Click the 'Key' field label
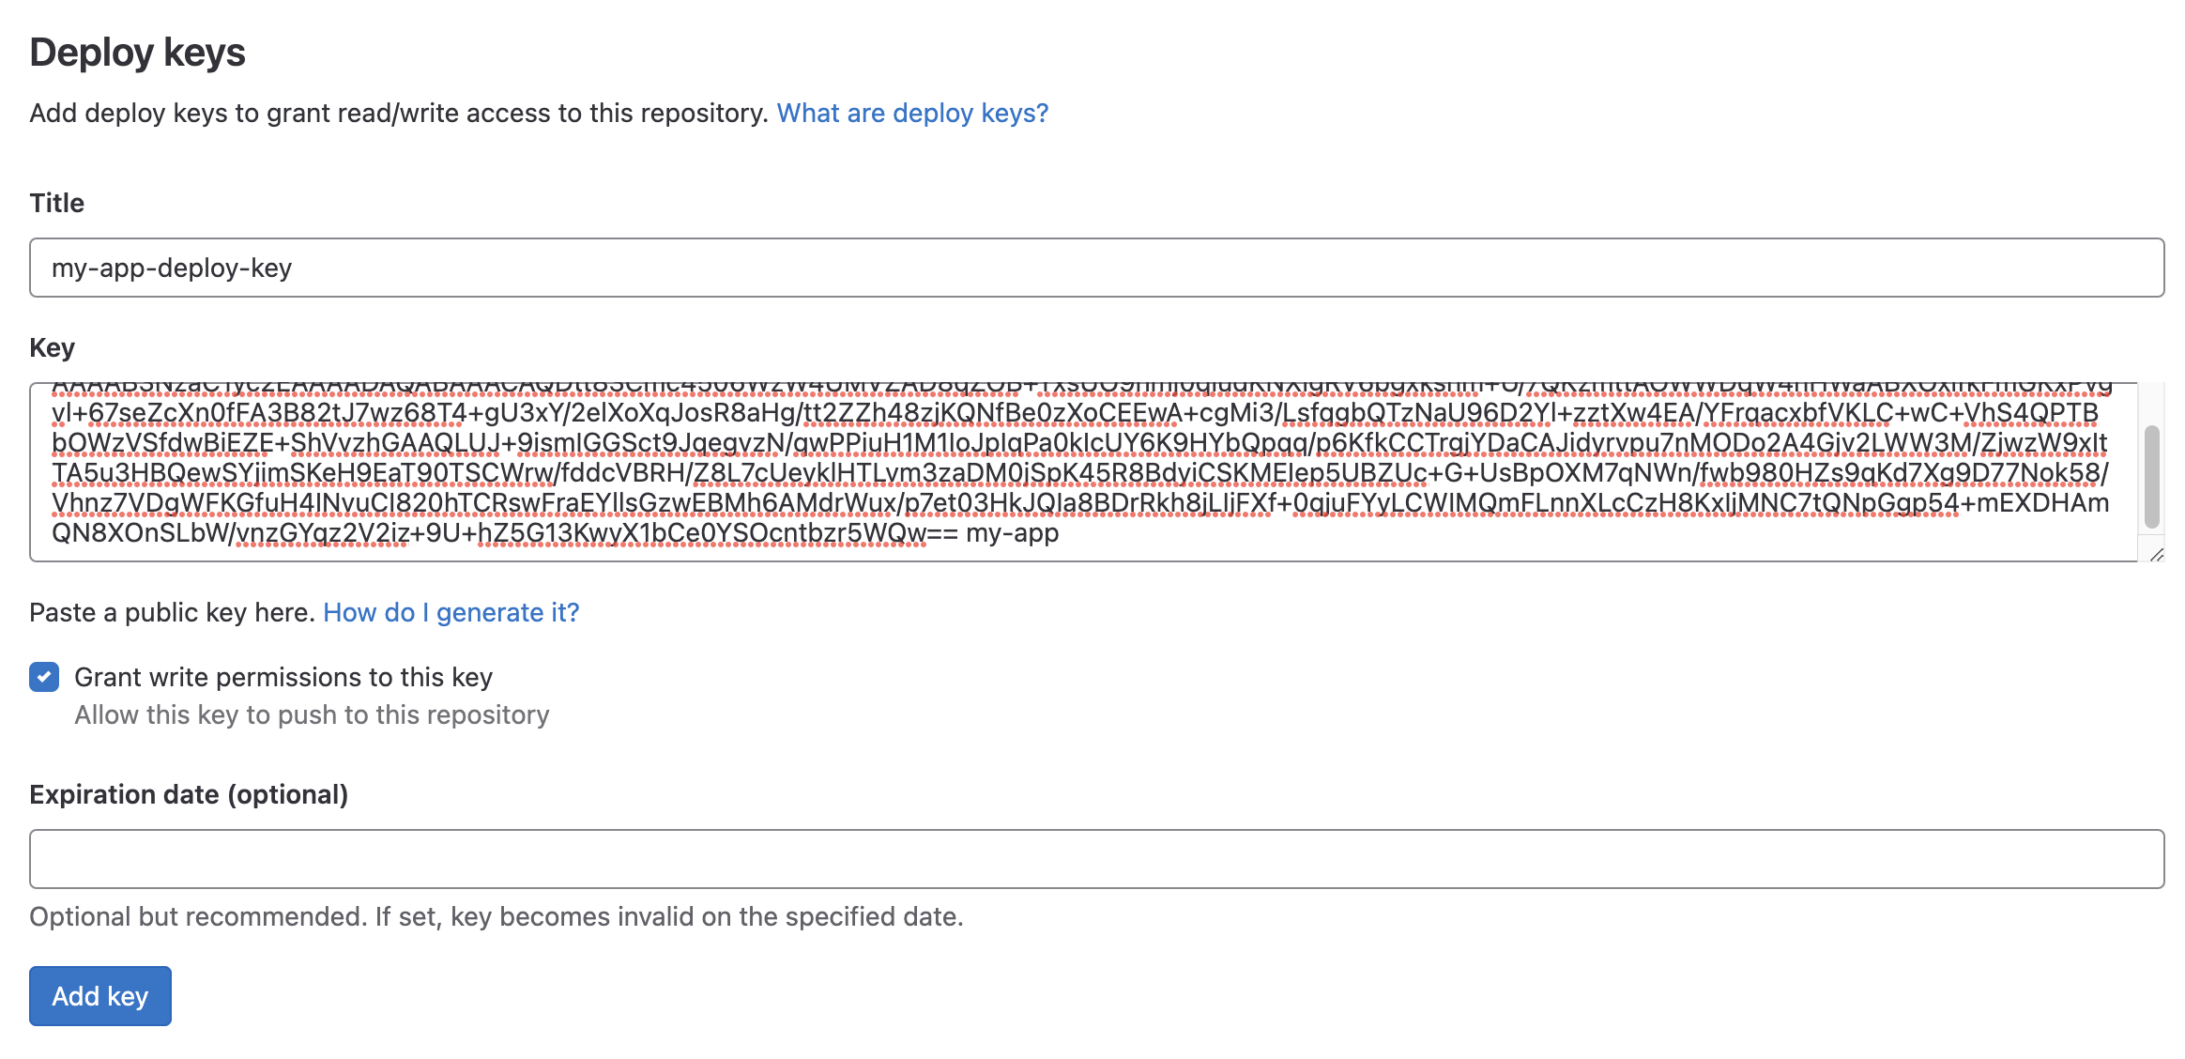 [52, 347]
